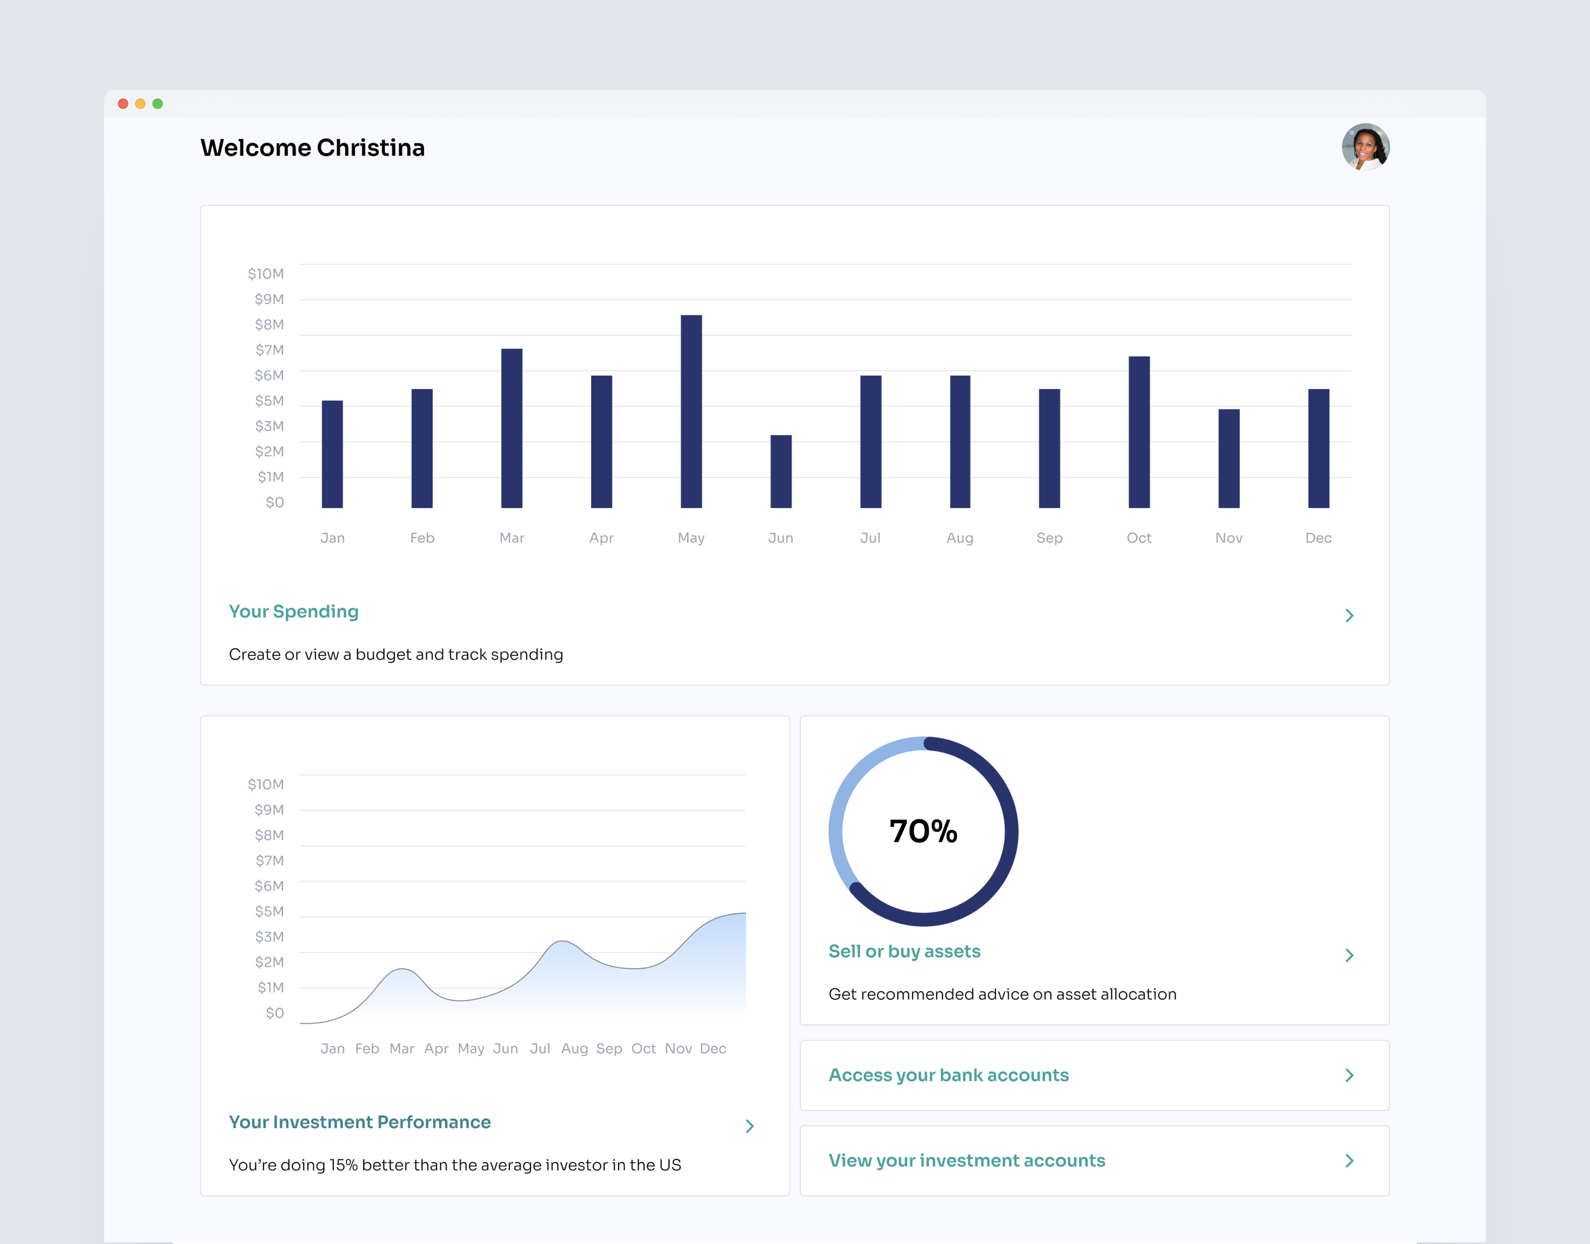The height and width of the screenshot is (1244, 1590).
Task: Click the 70% circular progress ring
Action: (x=923, y=831)
